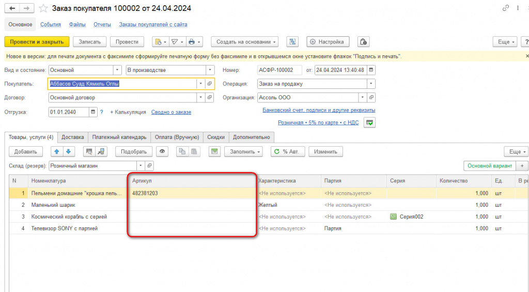Open the Операция dropdown list

[371, 84]
